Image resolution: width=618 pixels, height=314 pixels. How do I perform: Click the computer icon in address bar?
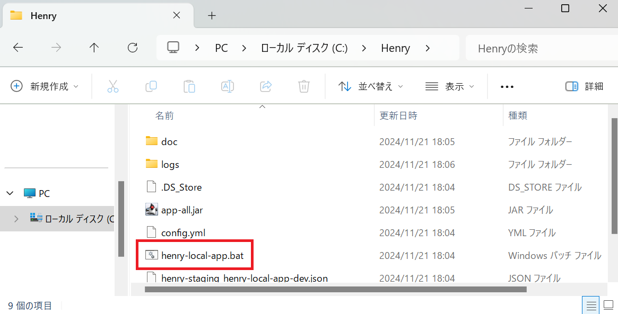pos(173,48)
